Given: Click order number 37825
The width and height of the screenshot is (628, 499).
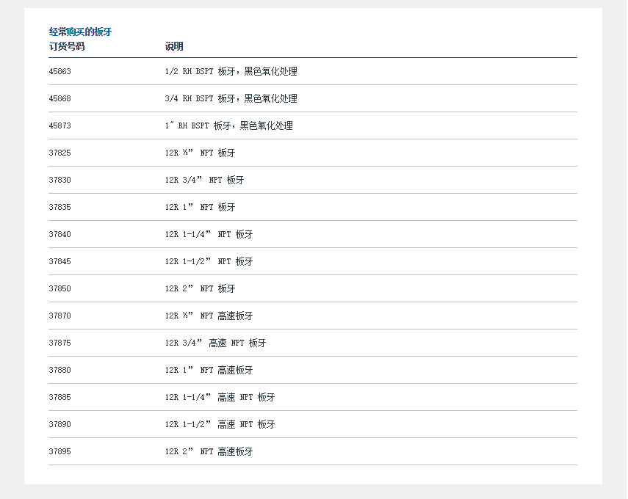Looking at the screenshot, I should pos(60,153).
